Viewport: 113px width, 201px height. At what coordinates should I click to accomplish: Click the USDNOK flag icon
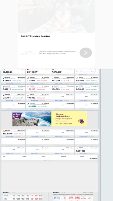click(28, 104)
